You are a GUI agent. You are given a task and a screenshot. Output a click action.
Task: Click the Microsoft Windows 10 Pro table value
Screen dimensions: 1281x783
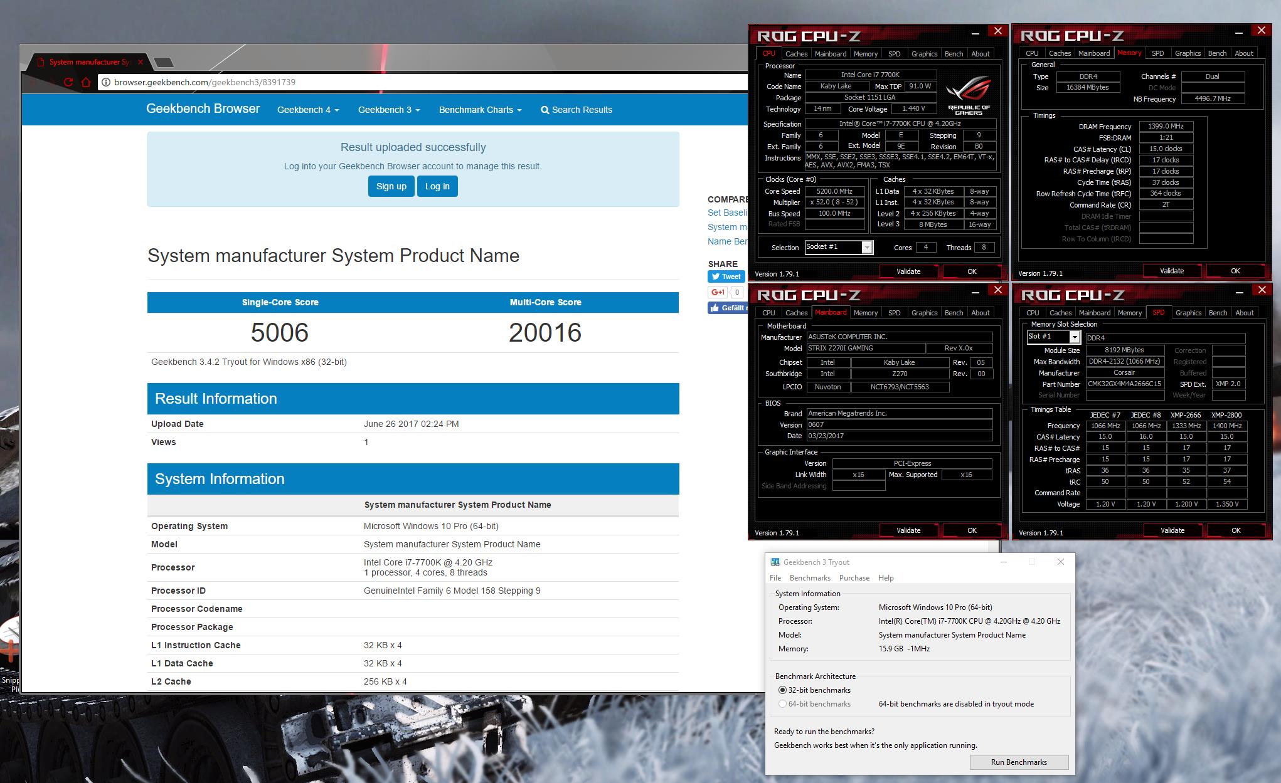pos(431,526)
